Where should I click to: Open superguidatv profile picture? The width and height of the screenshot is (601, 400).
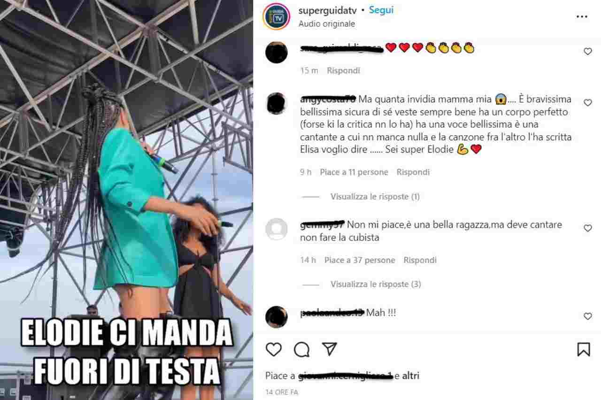[276, 16]
